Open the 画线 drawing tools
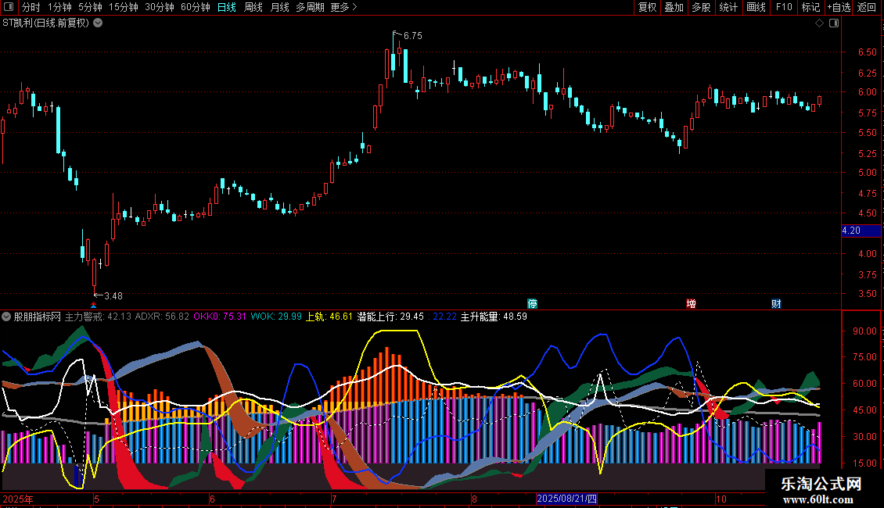Viewport: 884px width, 508px height. pos(756,7)
